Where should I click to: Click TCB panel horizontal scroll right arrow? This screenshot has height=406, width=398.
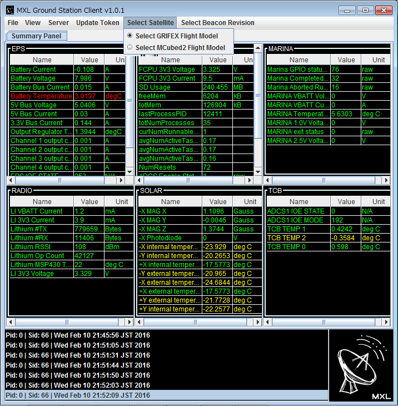click(386, 322)
